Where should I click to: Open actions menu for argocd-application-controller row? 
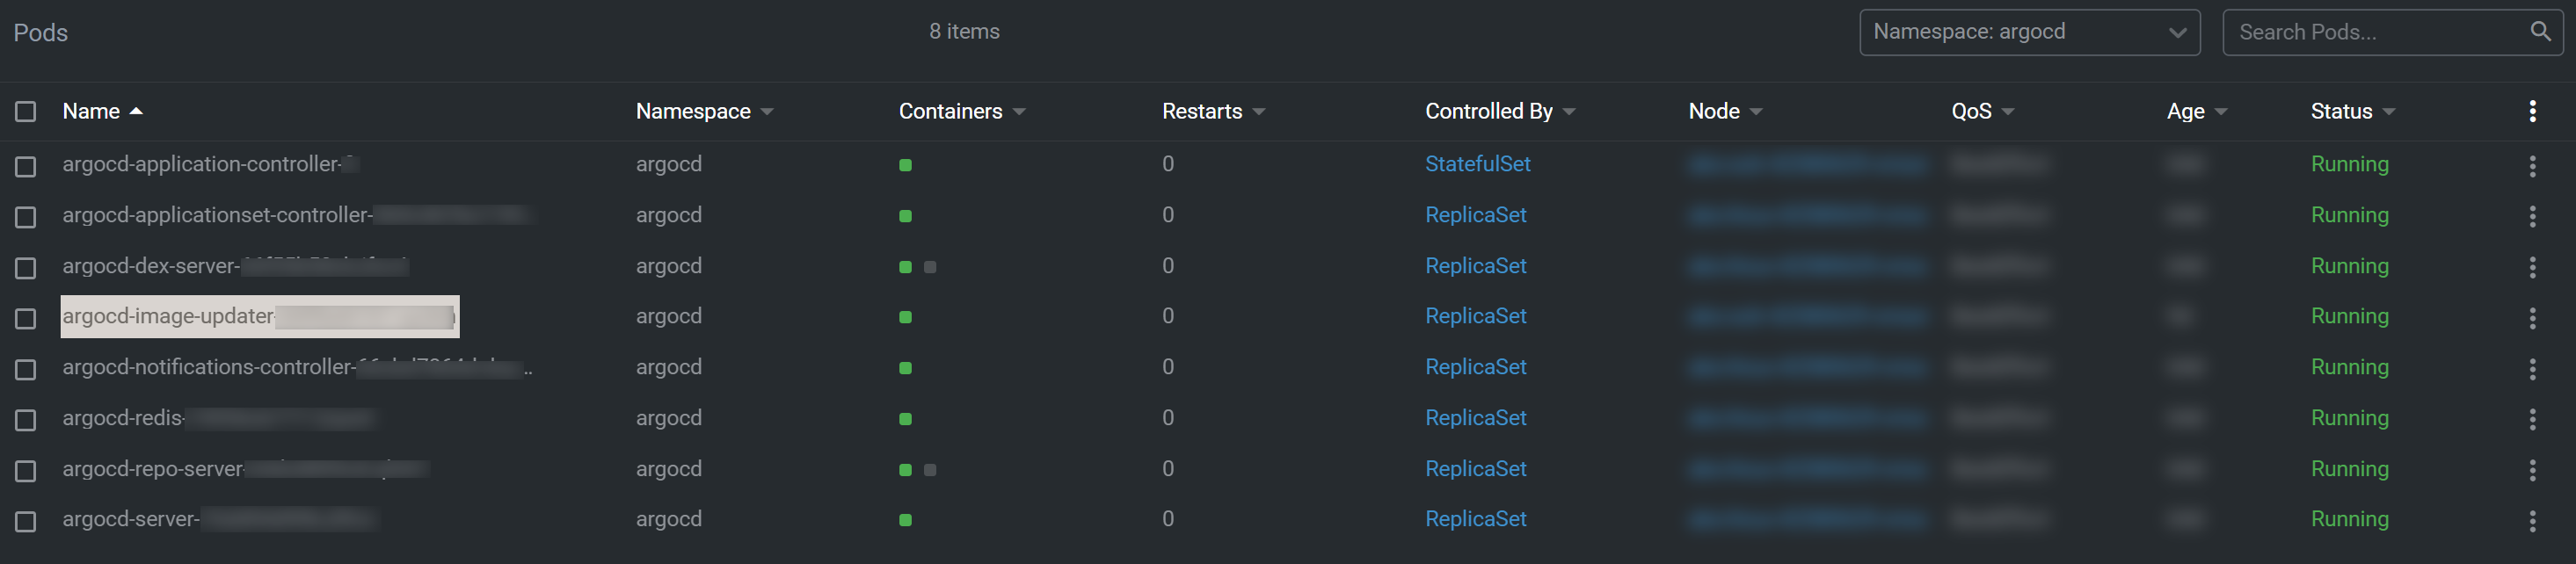tap(2532, 166)
